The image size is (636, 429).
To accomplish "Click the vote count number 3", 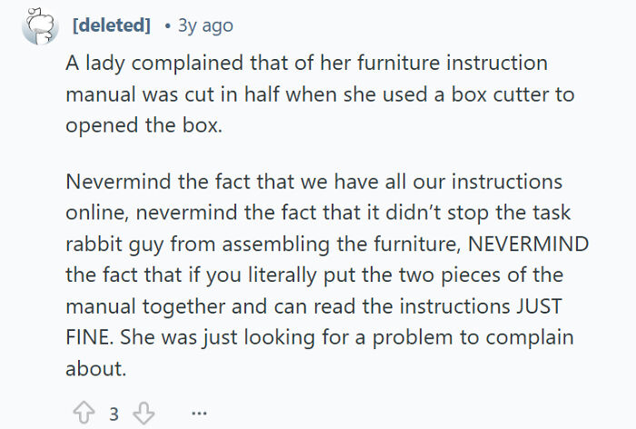I will (114, 414).
